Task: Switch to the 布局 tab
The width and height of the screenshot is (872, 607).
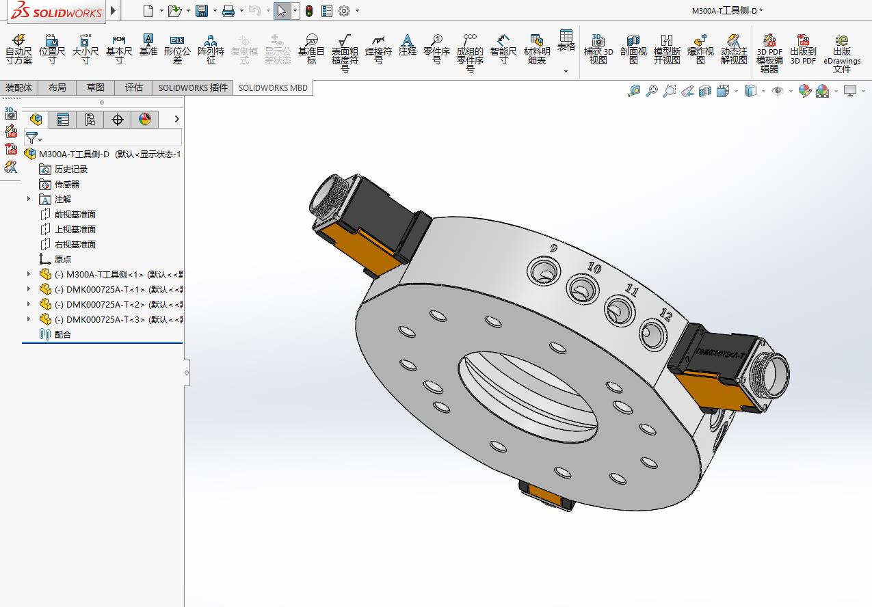Action: tap(57, 87)
